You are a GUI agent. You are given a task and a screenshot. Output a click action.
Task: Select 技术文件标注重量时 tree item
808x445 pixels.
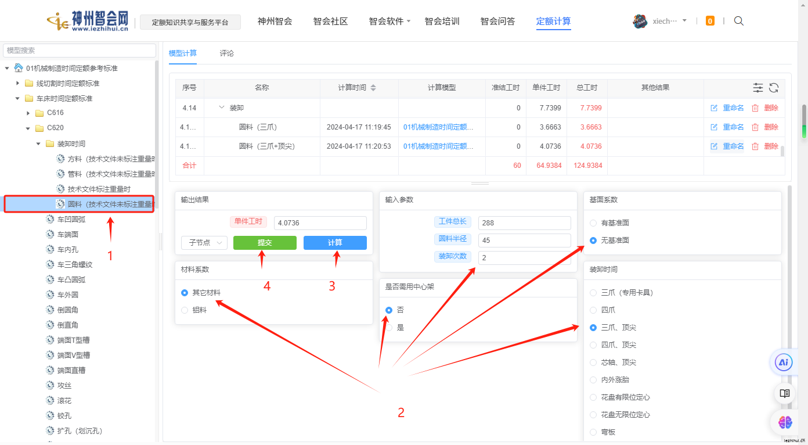(x=99, y=189)
